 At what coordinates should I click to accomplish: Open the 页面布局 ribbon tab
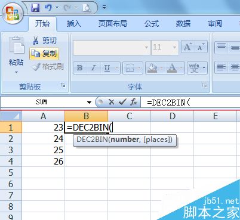[x=113, y=24]
